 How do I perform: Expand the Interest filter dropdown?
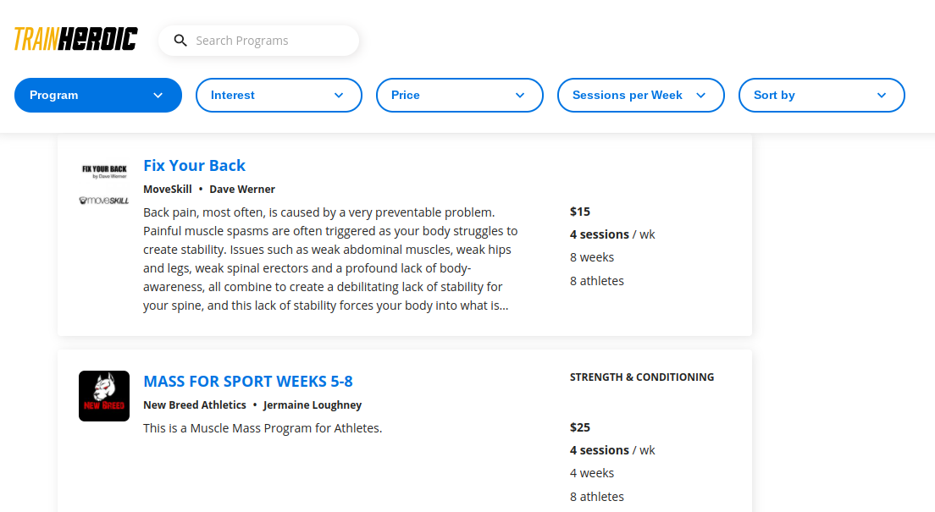pos(279,96)
